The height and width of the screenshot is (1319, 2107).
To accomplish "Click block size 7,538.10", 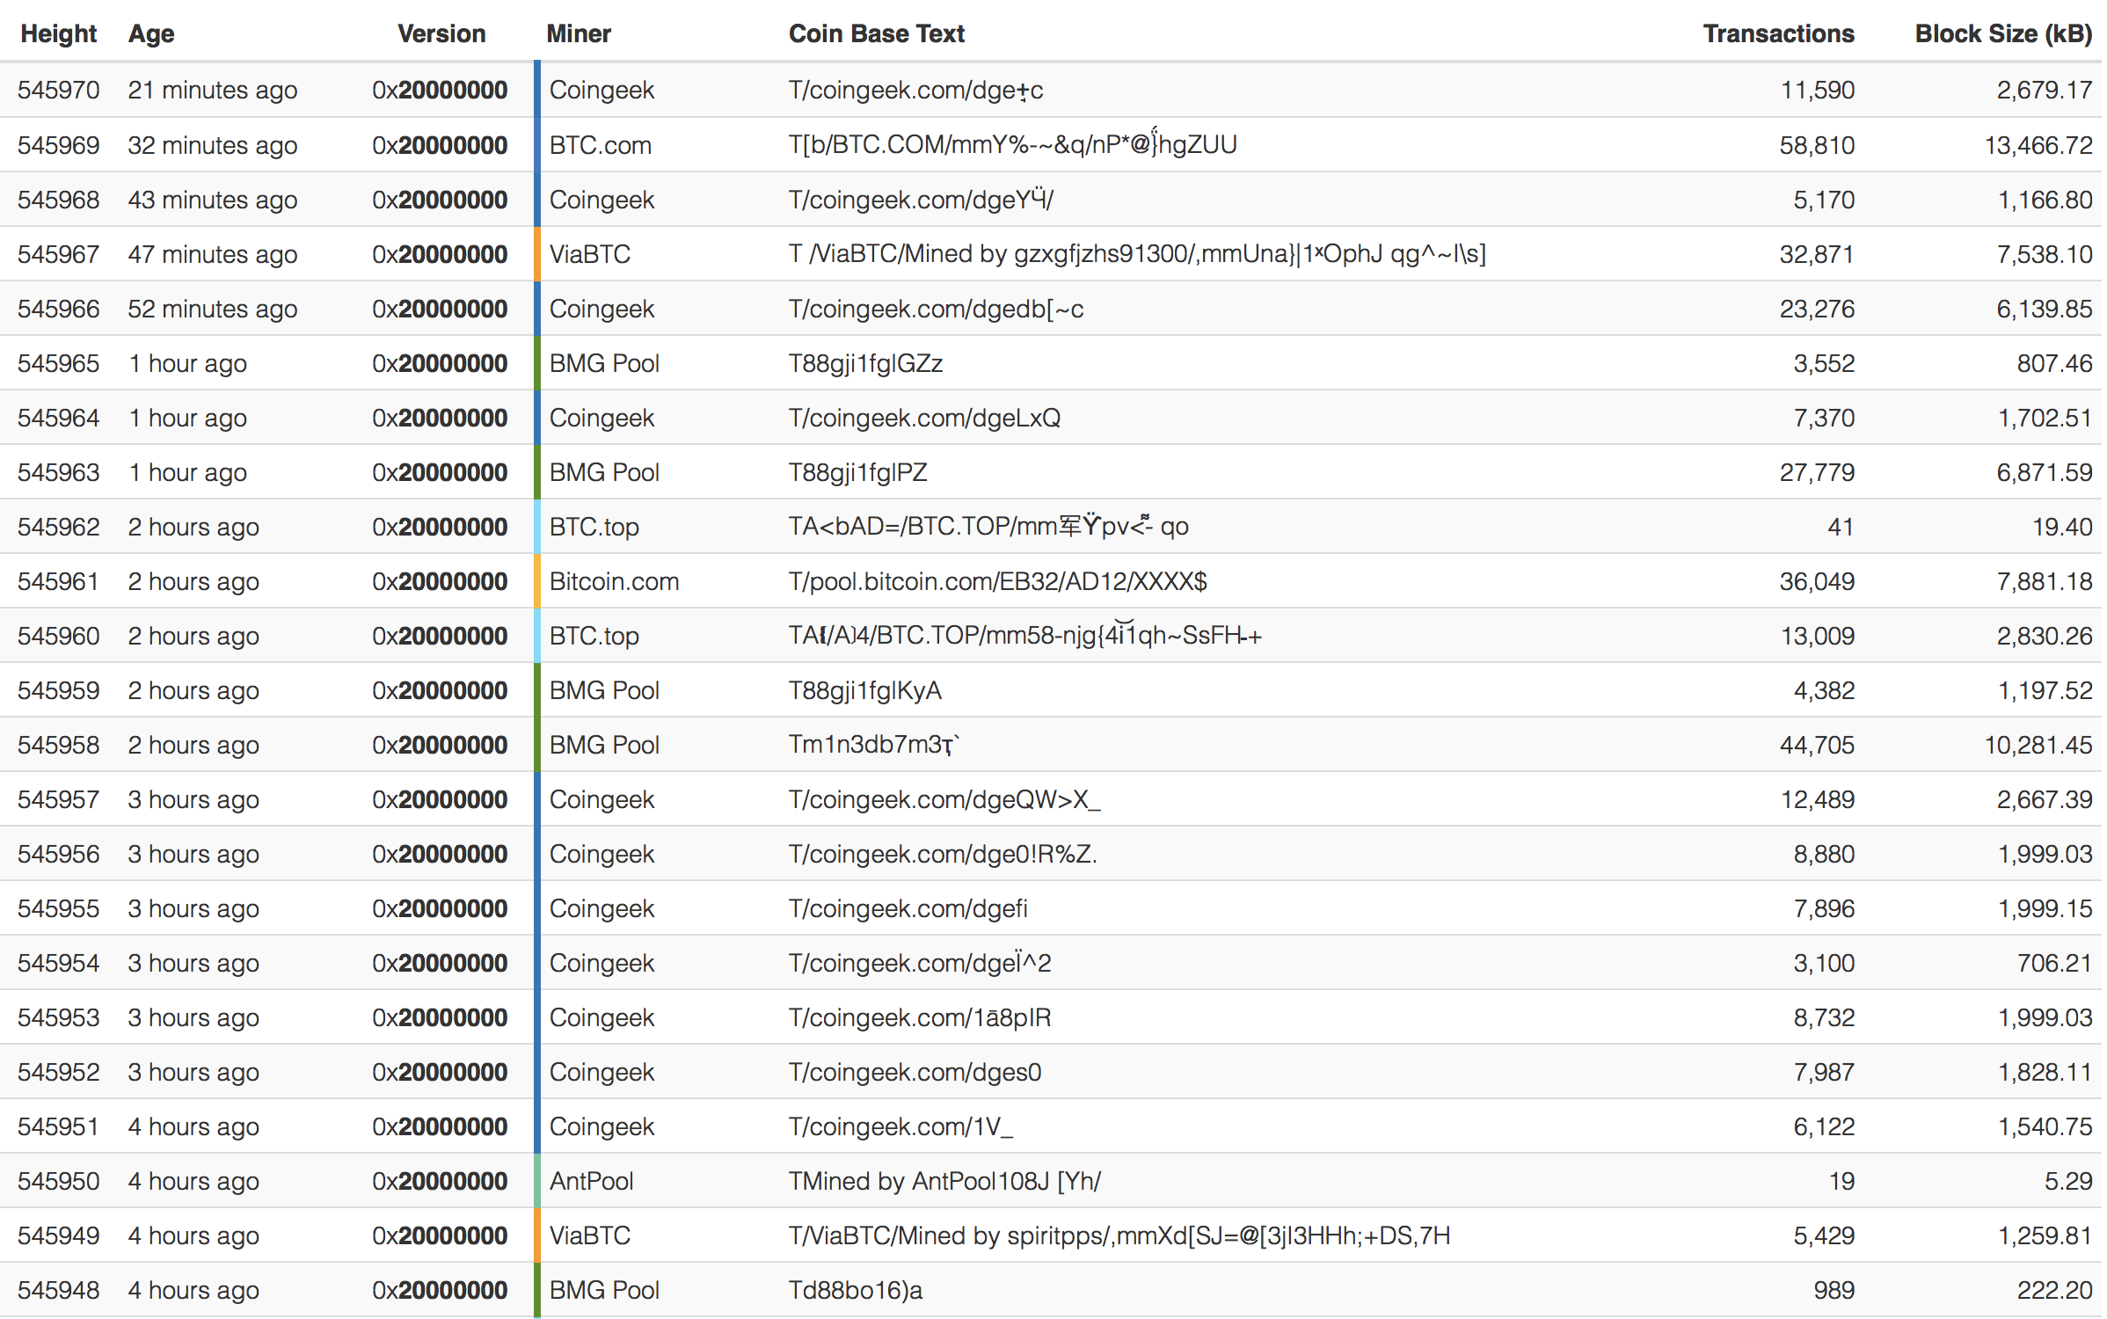I will pyautogui.click(x=2045, y=254).
